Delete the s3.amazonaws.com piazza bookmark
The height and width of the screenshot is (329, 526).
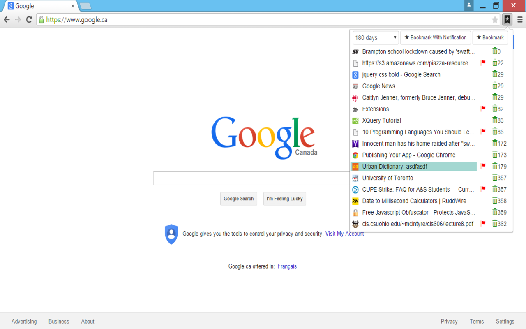(495, 63)
